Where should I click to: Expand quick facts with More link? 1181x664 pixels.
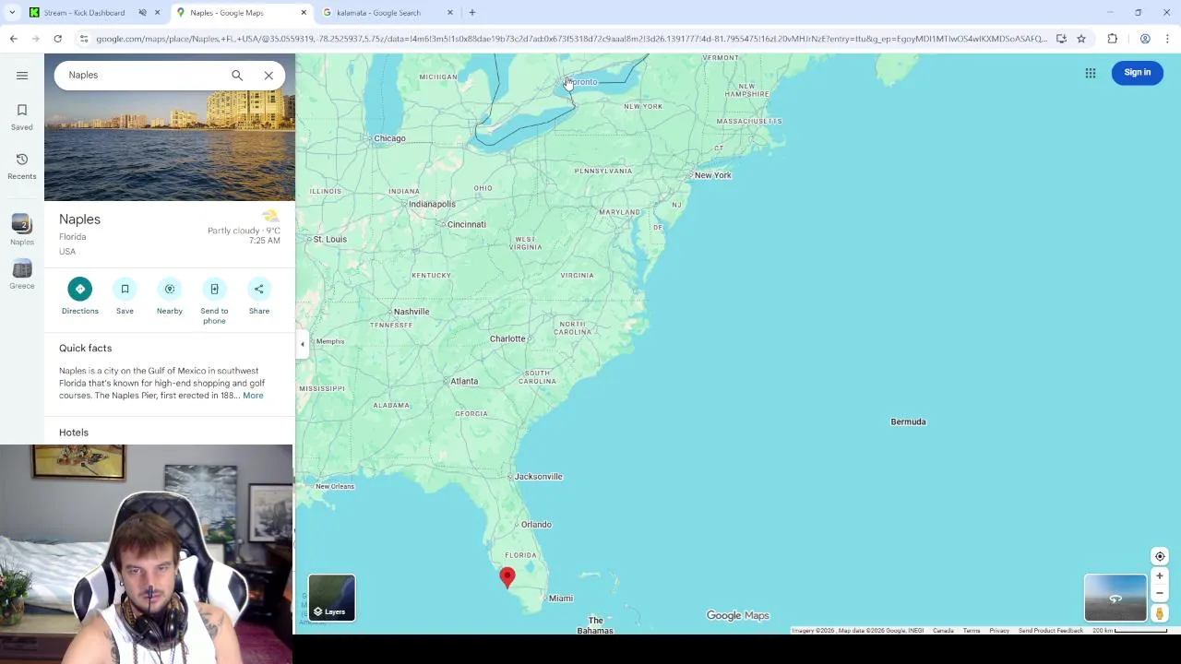pos(253,396)
